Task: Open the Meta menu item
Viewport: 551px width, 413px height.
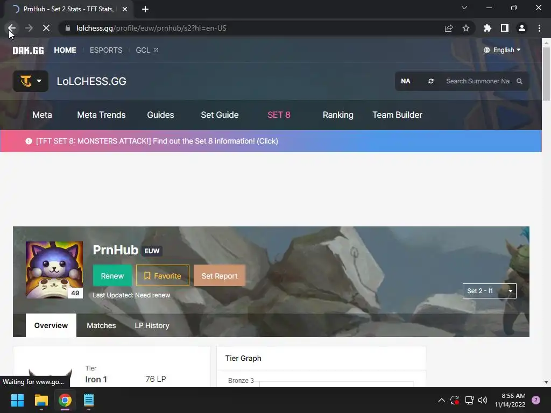Action: [x=42, y=115]
